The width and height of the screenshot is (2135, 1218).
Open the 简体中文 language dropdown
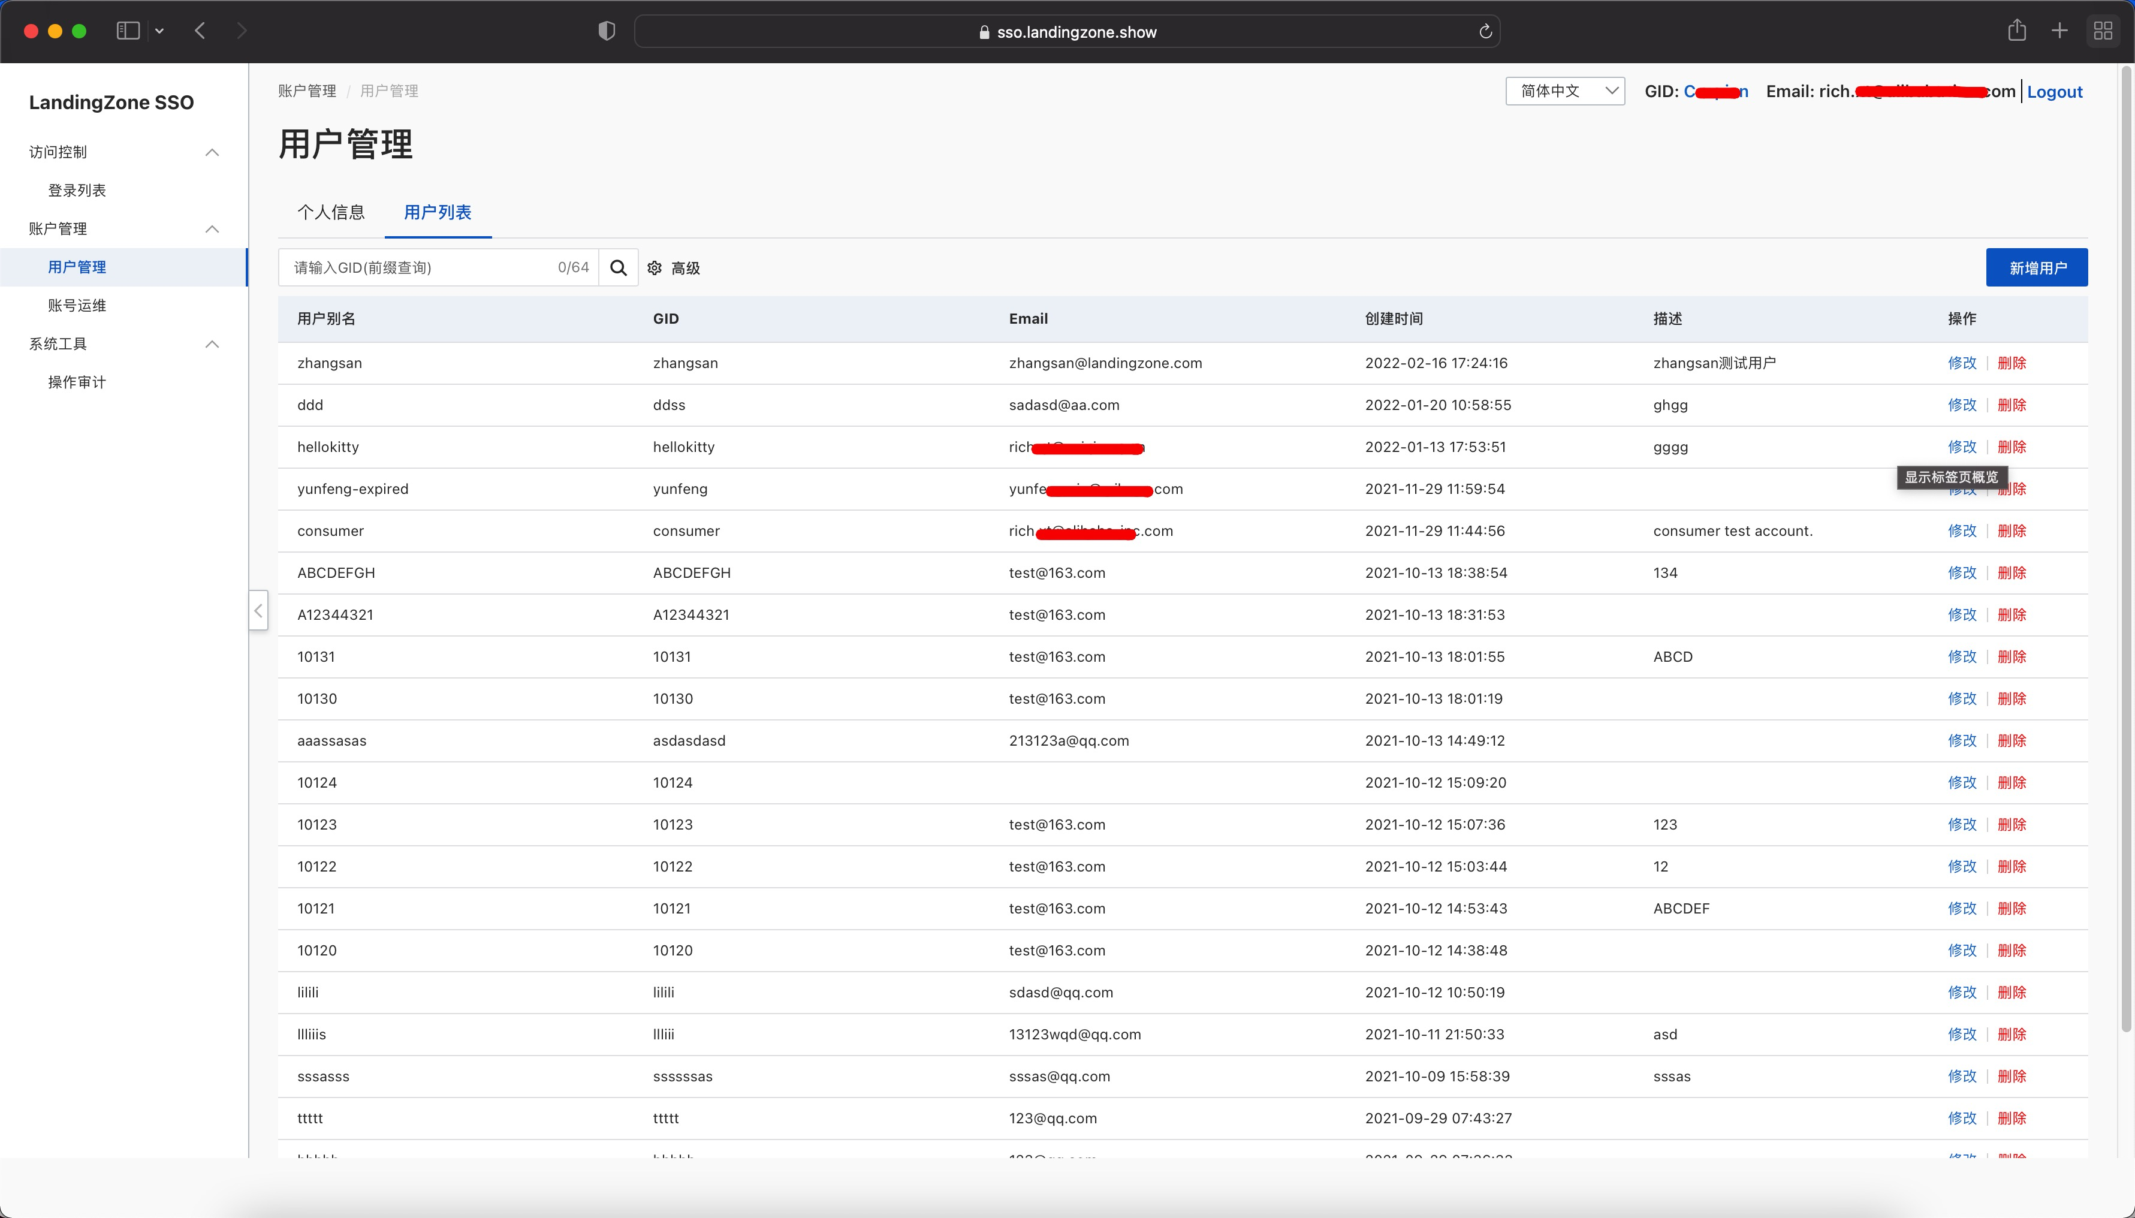pos(1564,91)
